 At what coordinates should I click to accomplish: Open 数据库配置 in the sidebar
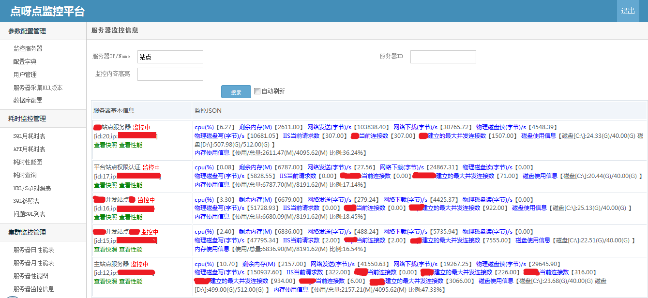point(28,100)
